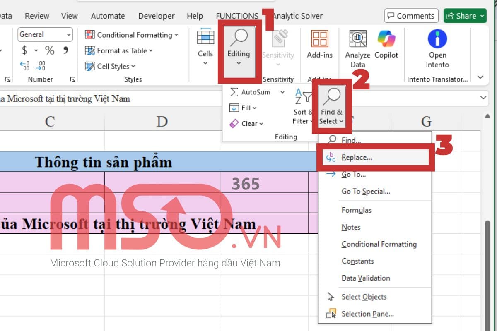497x331 pixels.
Task: Choose Find... from the menu
Action: tap(376, 141)
